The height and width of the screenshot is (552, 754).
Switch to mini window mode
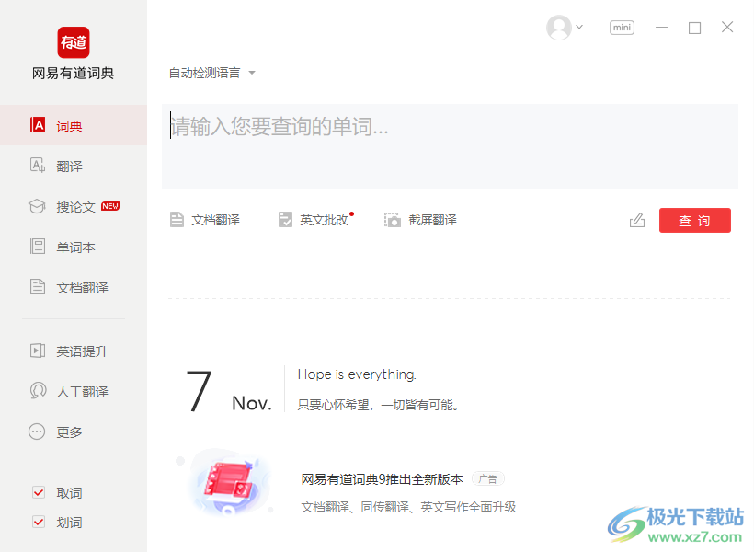pyautogui.click(x=623, y=28)
